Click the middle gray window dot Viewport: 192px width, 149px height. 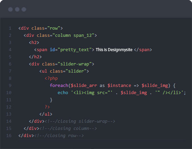pos(17,10)
